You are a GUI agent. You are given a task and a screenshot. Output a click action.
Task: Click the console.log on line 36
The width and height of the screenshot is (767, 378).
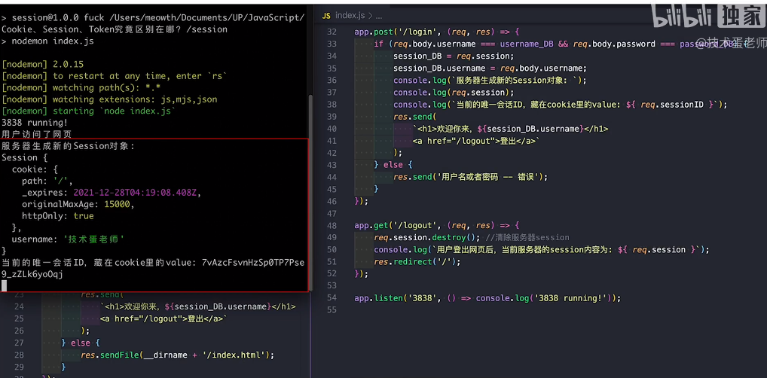(x=490, y=81)
